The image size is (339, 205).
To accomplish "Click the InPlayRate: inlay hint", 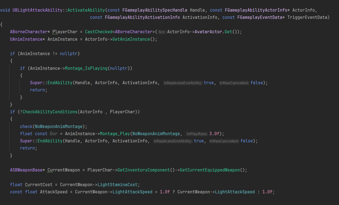I will coord(197,134).
